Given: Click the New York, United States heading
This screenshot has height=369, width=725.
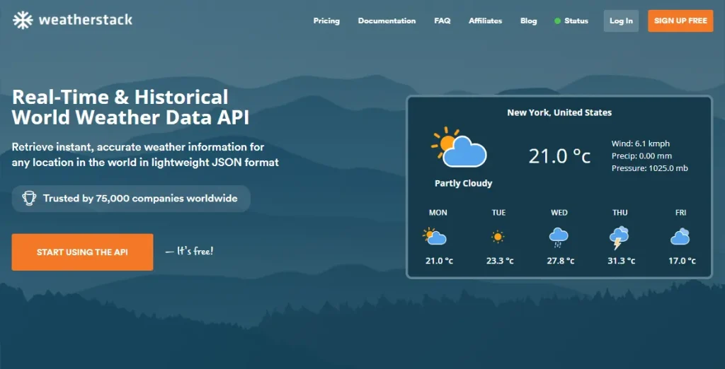Looking at the screenshot, I should pyautogui.click(x=559, y=112).
